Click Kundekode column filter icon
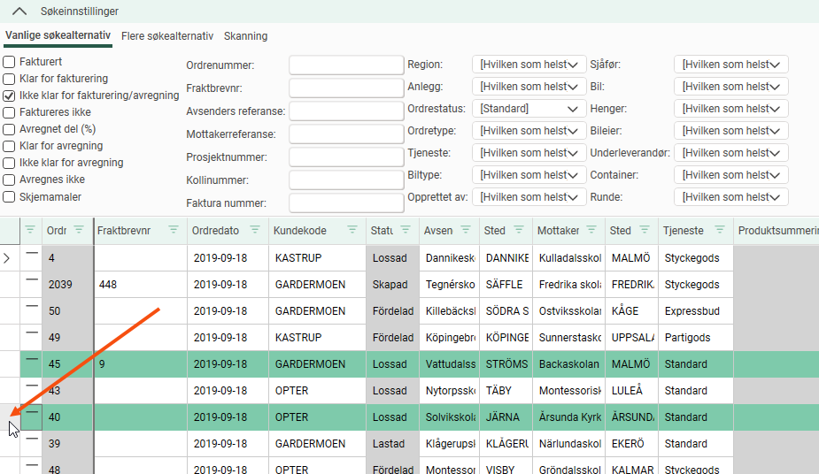 click(352, 230)
